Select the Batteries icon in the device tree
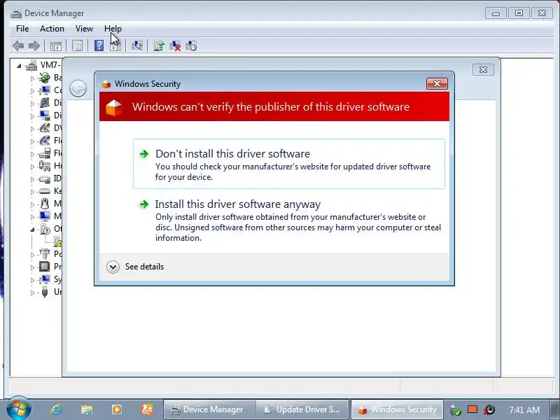Viewport: 560px width, 420px height. (x=45, y=78)
